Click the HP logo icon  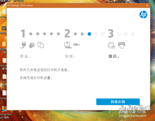[x=143, y=15]
